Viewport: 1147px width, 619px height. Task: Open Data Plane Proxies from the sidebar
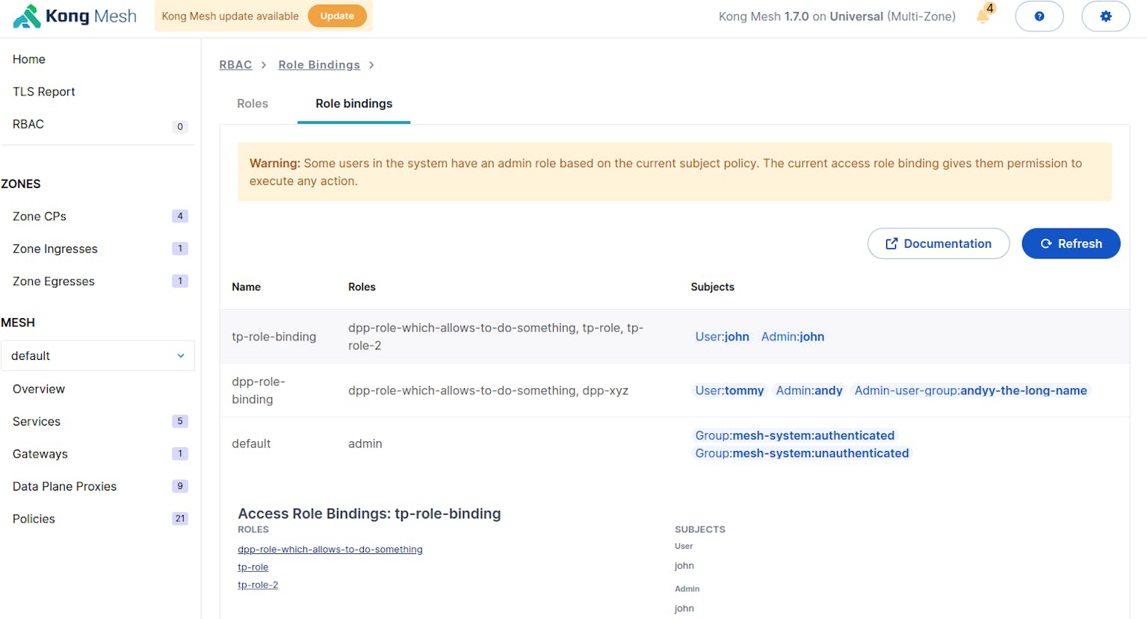point(64,486)
